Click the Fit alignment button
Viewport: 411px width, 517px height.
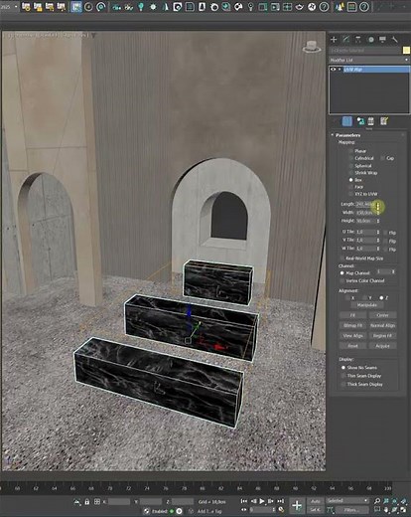[352, 315]
